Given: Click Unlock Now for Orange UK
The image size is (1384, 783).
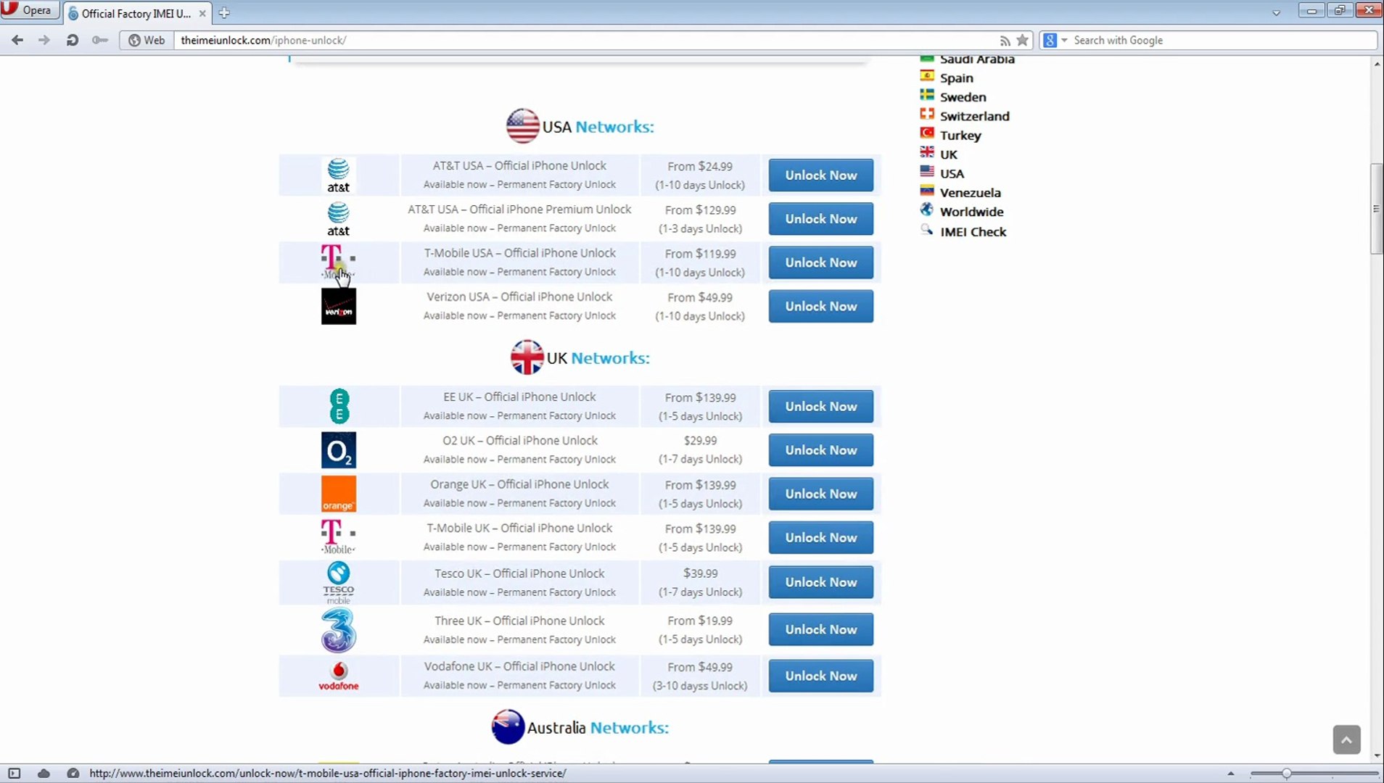Looking at the screenshot, I should (x=821, y=494).
